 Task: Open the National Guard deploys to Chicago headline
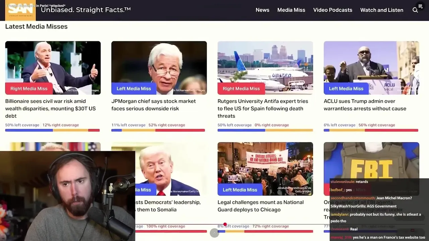coord(260,206)
